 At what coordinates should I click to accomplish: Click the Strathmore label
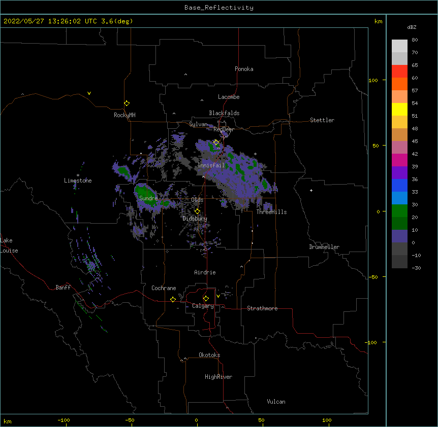click(262, 308)
